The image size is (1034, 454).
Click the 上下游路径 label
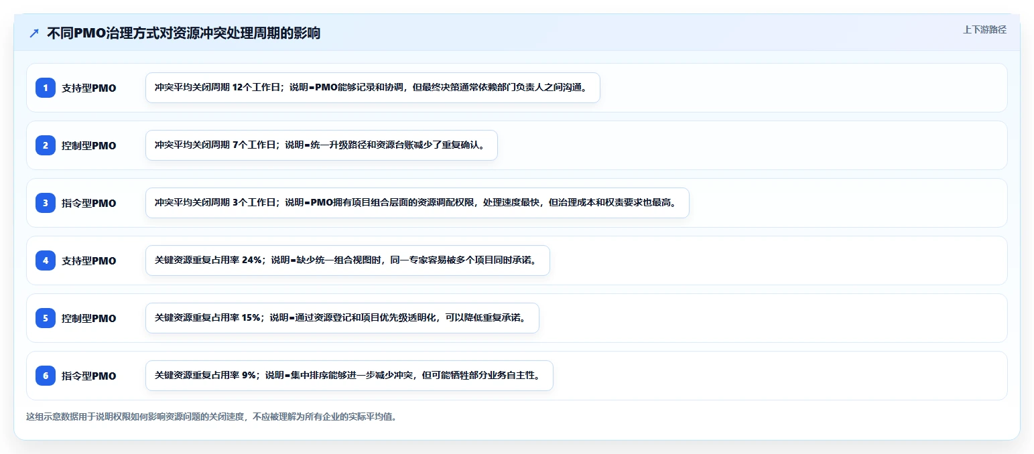tap(984, 29)
